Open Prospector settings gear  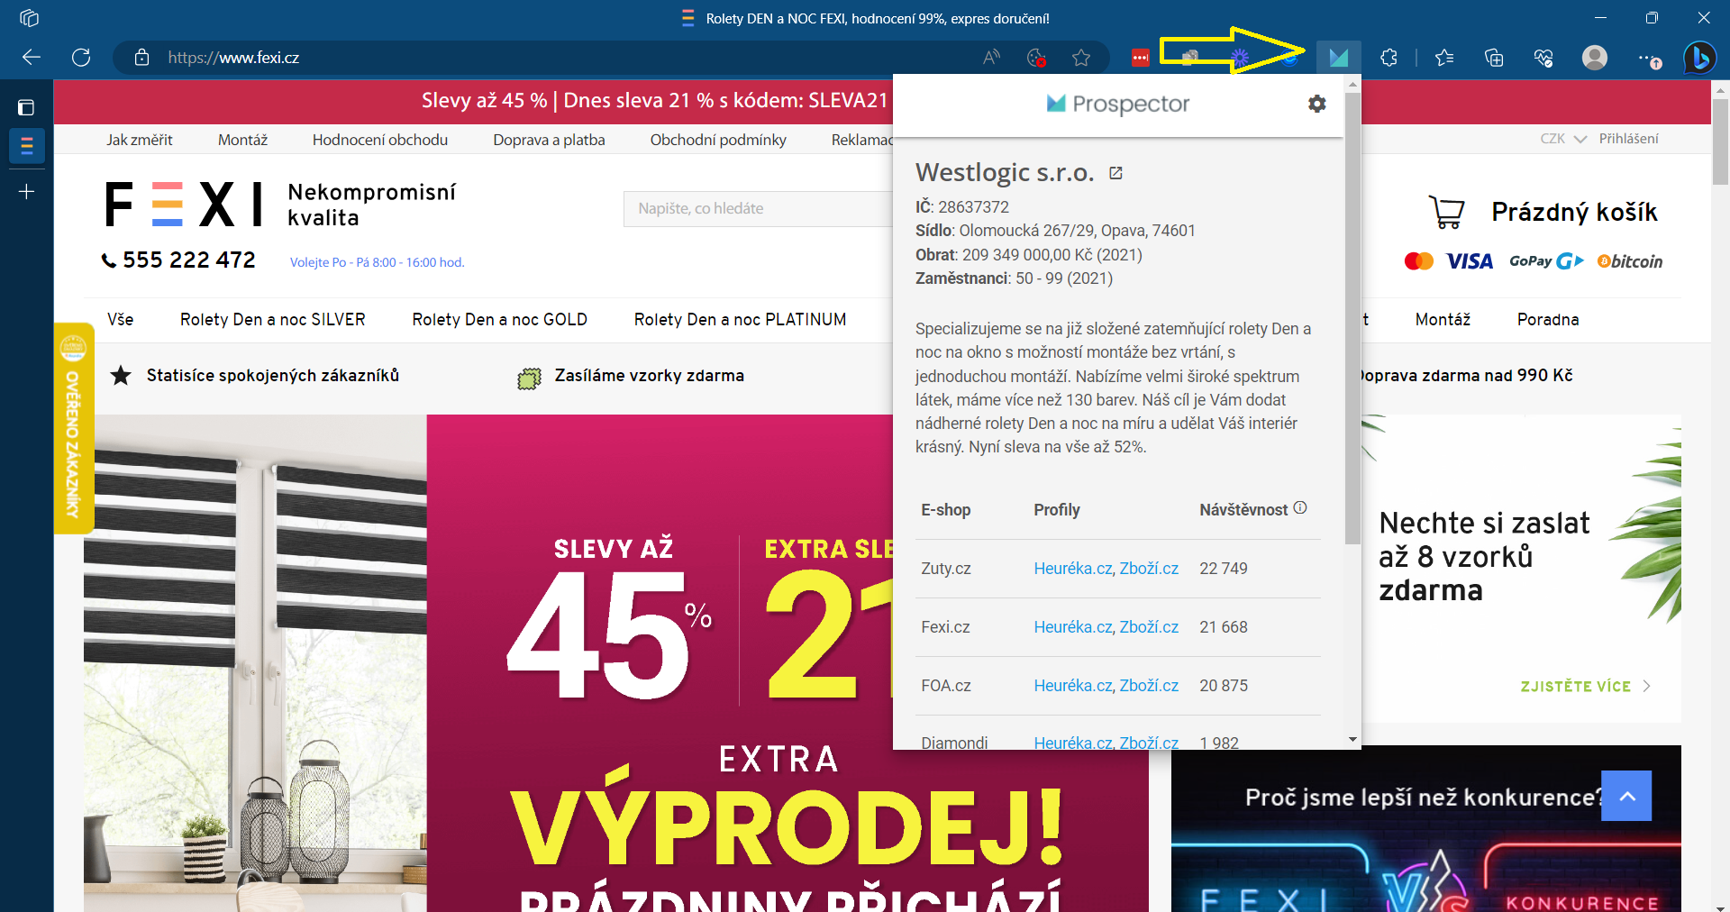point(1316,104)
